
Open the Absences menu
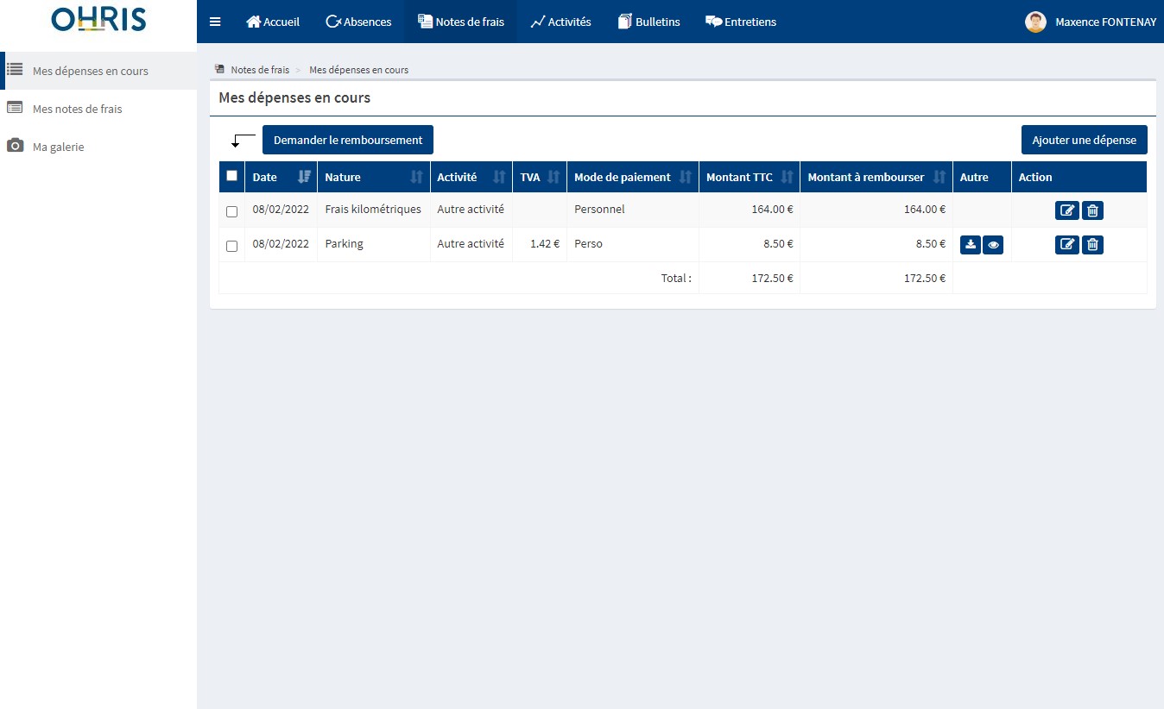click(x=358, y=22)
